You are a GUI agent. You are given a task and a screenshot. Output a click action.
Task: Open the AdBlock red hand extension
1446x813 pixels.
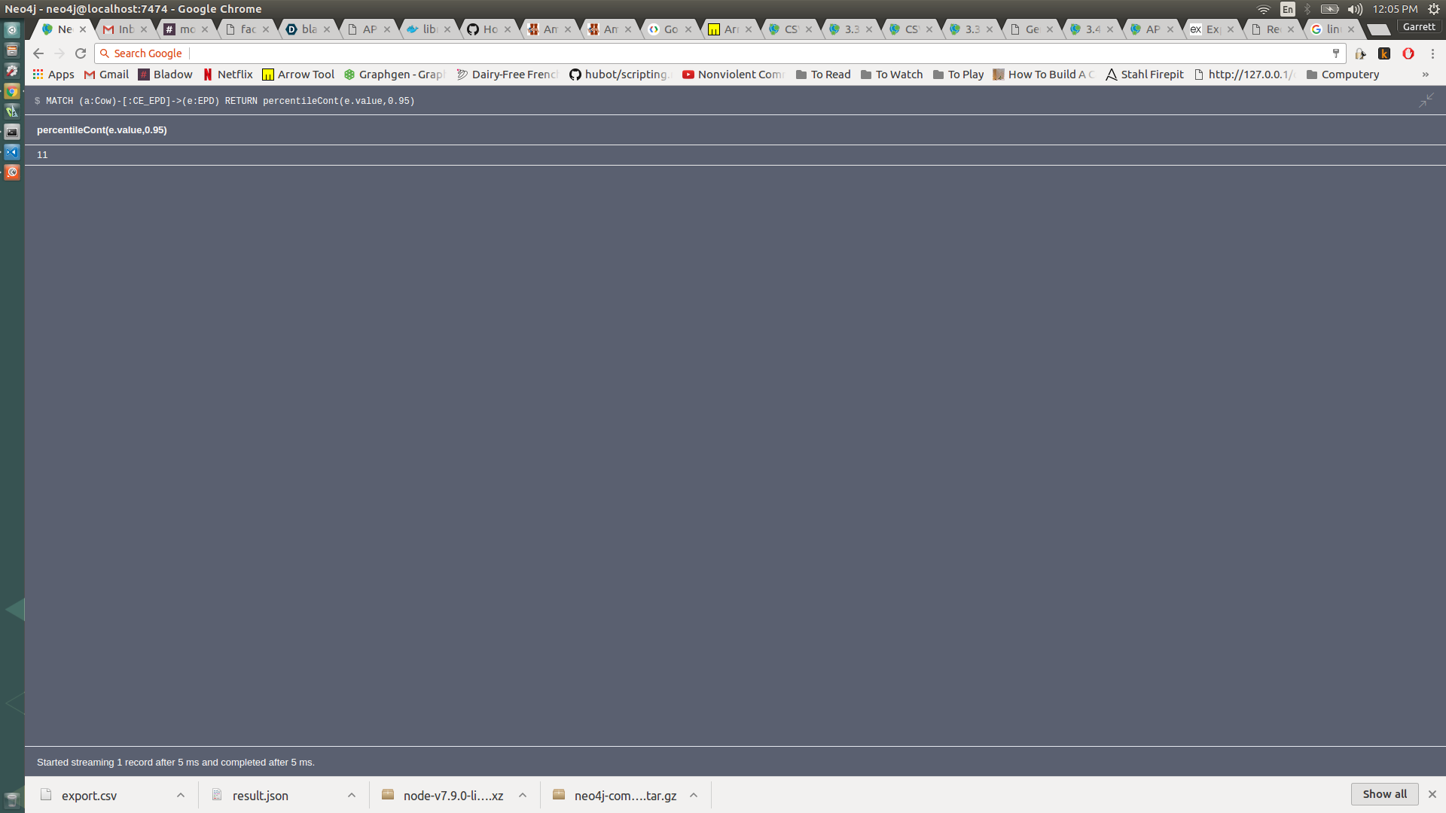(x=1408, y=53)
